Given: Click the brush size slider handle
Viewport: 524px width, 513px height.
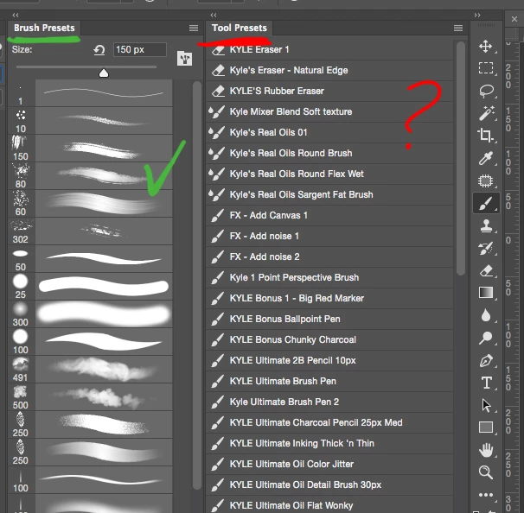Looking at the screenshot, I should click(104, 73).
